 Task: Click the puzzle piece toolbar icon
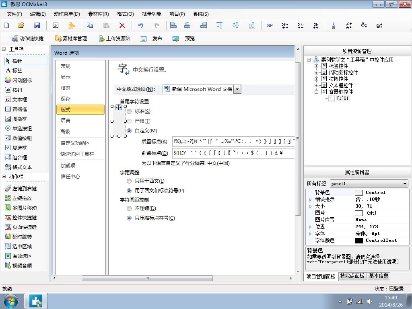click(71, 25)
